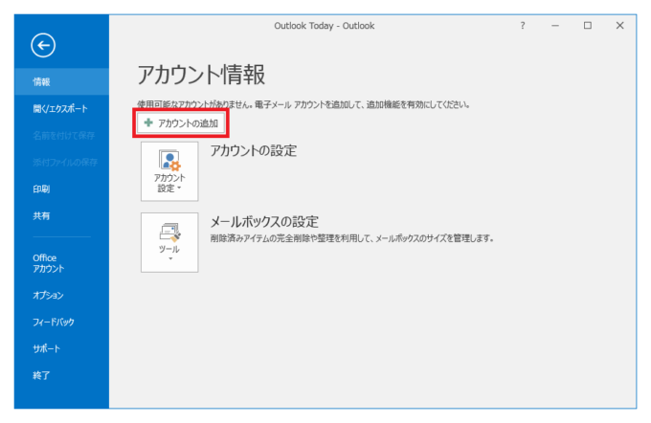
Task: Open the ツール dropdown button
Action: [169, 242]
